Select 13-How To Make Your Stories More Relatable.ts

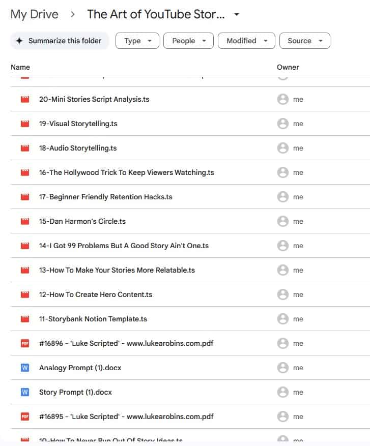tap(117, 271)
